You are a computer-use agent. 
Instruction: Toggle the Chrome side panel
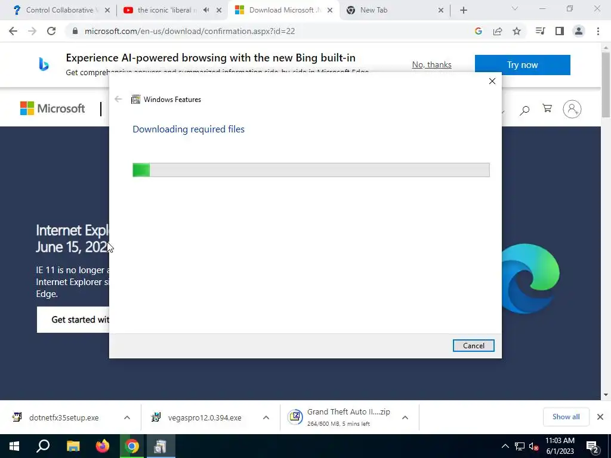point(560,31)
